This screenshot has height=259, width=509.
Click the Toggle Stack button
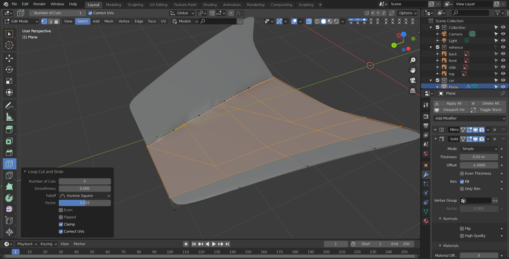(488, 110)
